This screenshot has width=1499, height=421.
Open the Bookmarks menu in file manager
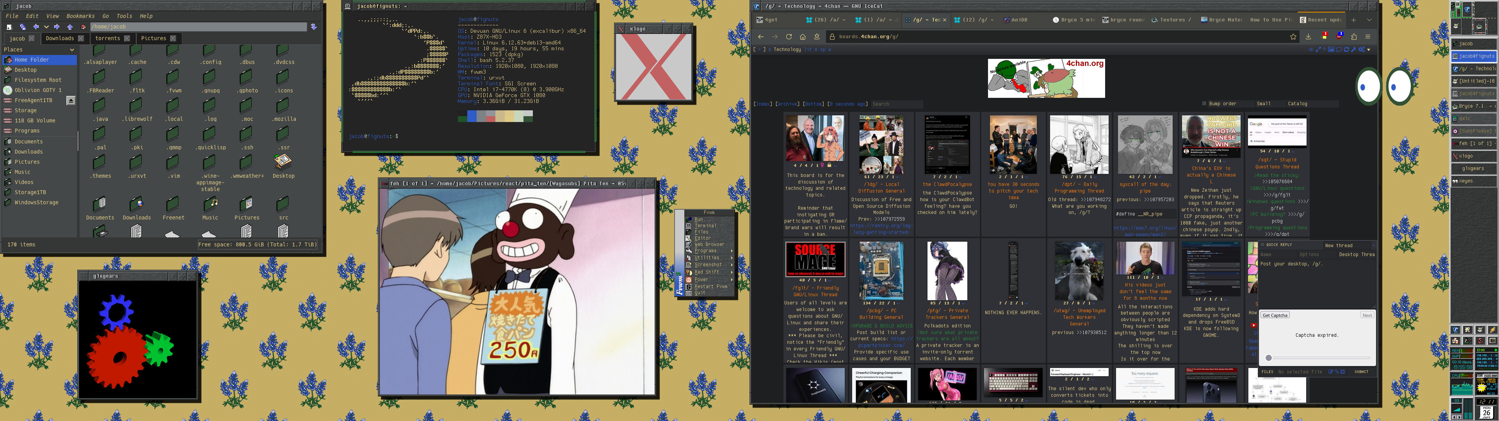coord(80,16)
